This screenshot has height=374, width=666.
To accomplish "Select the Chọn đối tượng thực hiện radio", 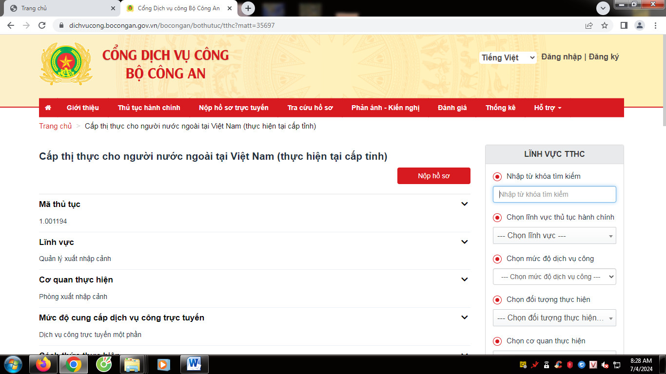I will 497,300.
